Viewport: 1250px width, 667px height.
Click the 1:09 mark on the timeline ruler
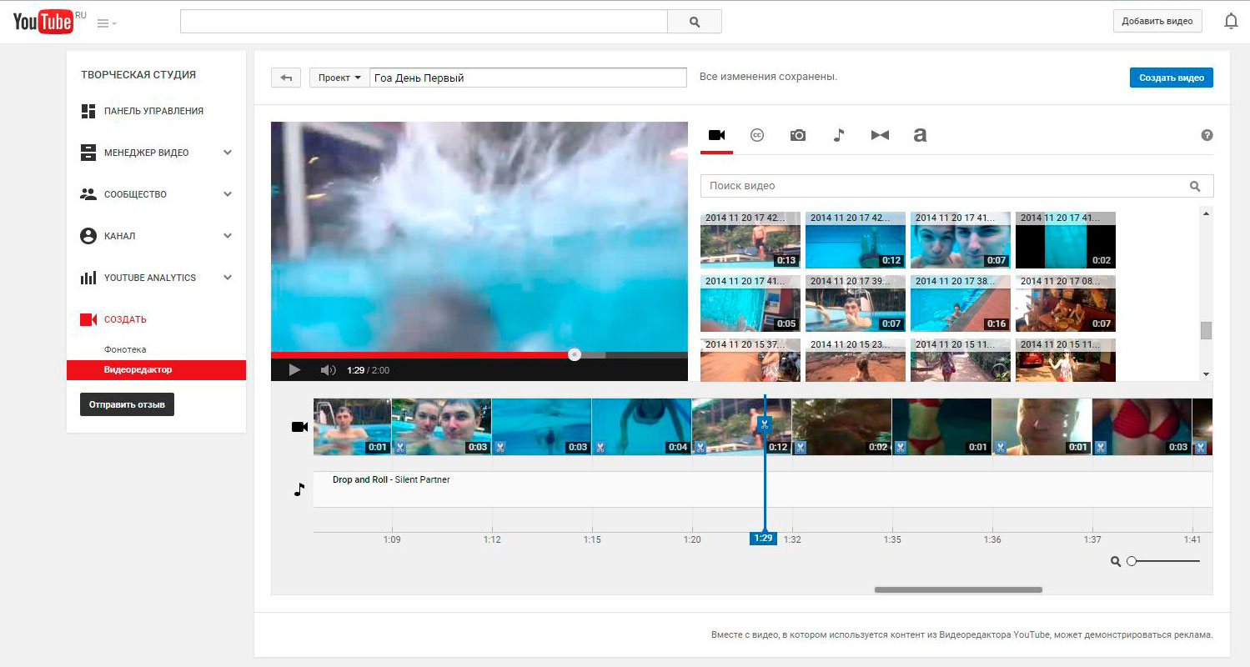(x=392, y=539)
